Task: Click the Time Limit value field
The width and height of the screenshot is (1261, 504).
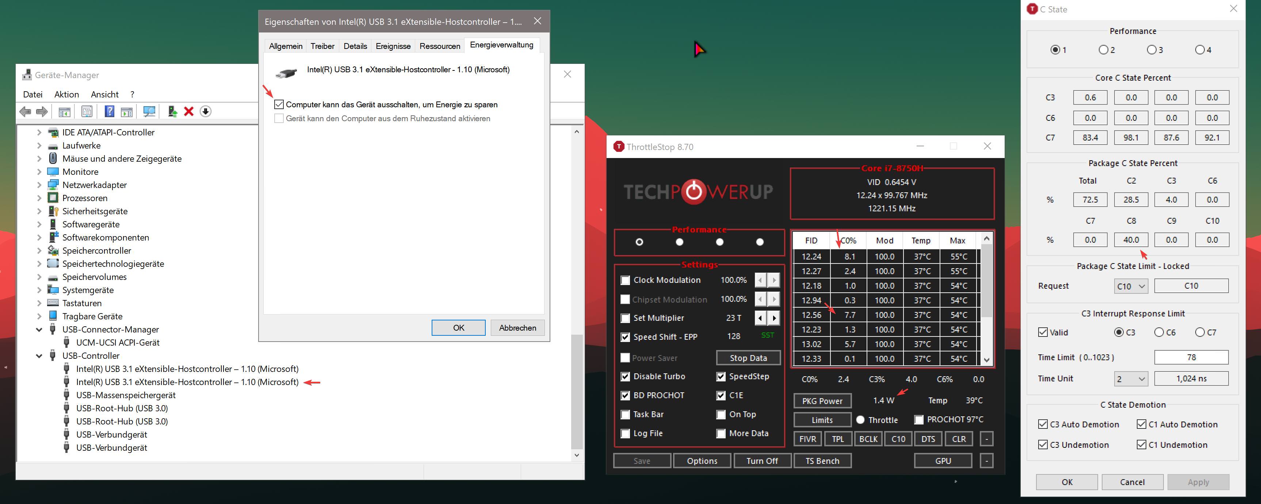Action: tap(1191, 358)
